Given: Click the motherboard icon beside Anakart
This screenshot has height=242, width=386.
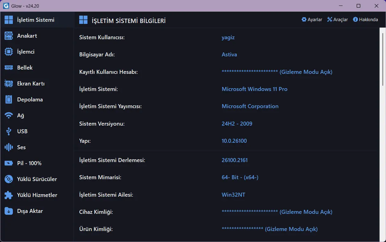Looking at the screenshot, I should click(x=9, y=36).
